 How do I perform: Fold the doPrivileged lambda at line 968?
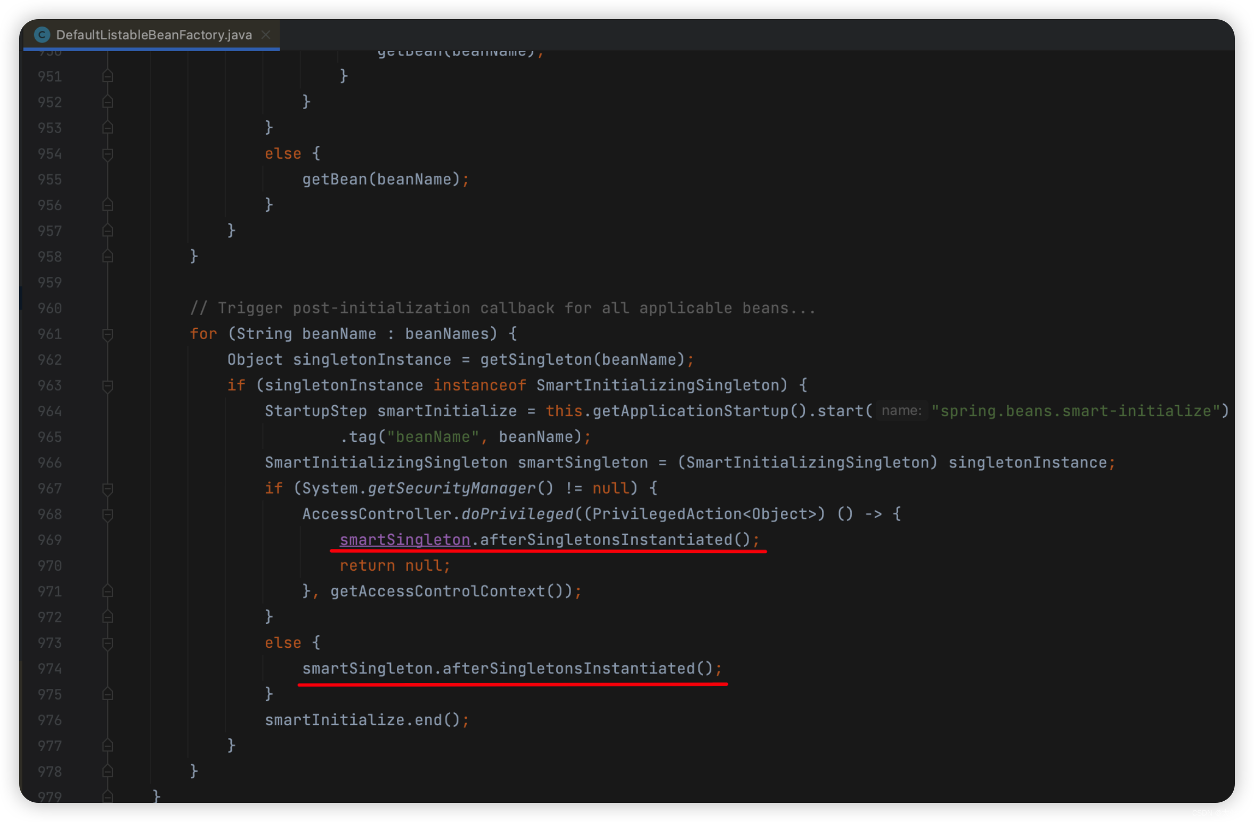pos(108,514)
